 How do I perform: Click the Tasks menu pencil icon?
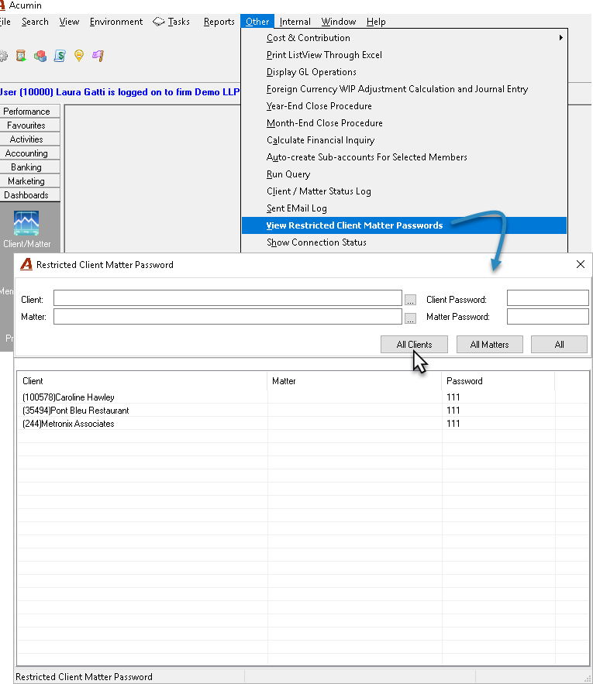(158, 22)
